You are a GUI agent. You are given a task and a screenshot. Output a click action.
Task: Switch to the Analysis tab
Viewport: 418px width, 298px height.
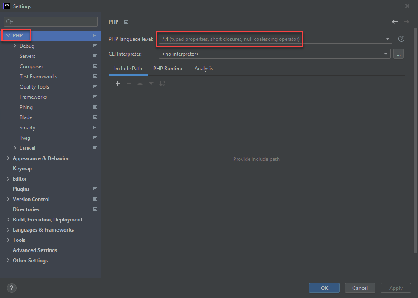(203, 69)
